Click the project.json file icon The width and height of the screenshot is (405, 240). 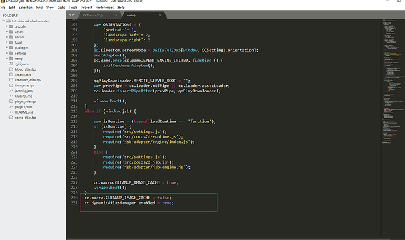11,106
